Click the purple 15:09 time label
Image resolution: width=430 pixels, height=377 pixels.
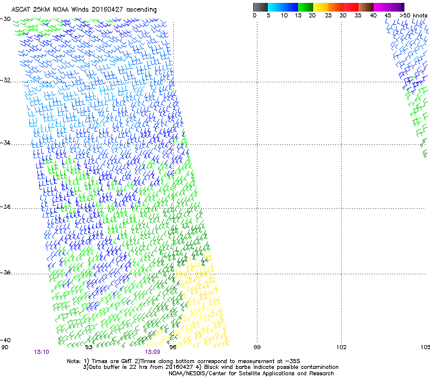(152, 352)
